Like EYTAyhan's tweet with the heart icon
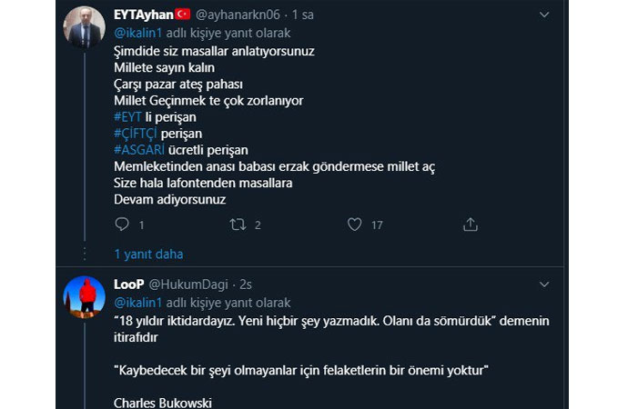 tap(355, 224)
